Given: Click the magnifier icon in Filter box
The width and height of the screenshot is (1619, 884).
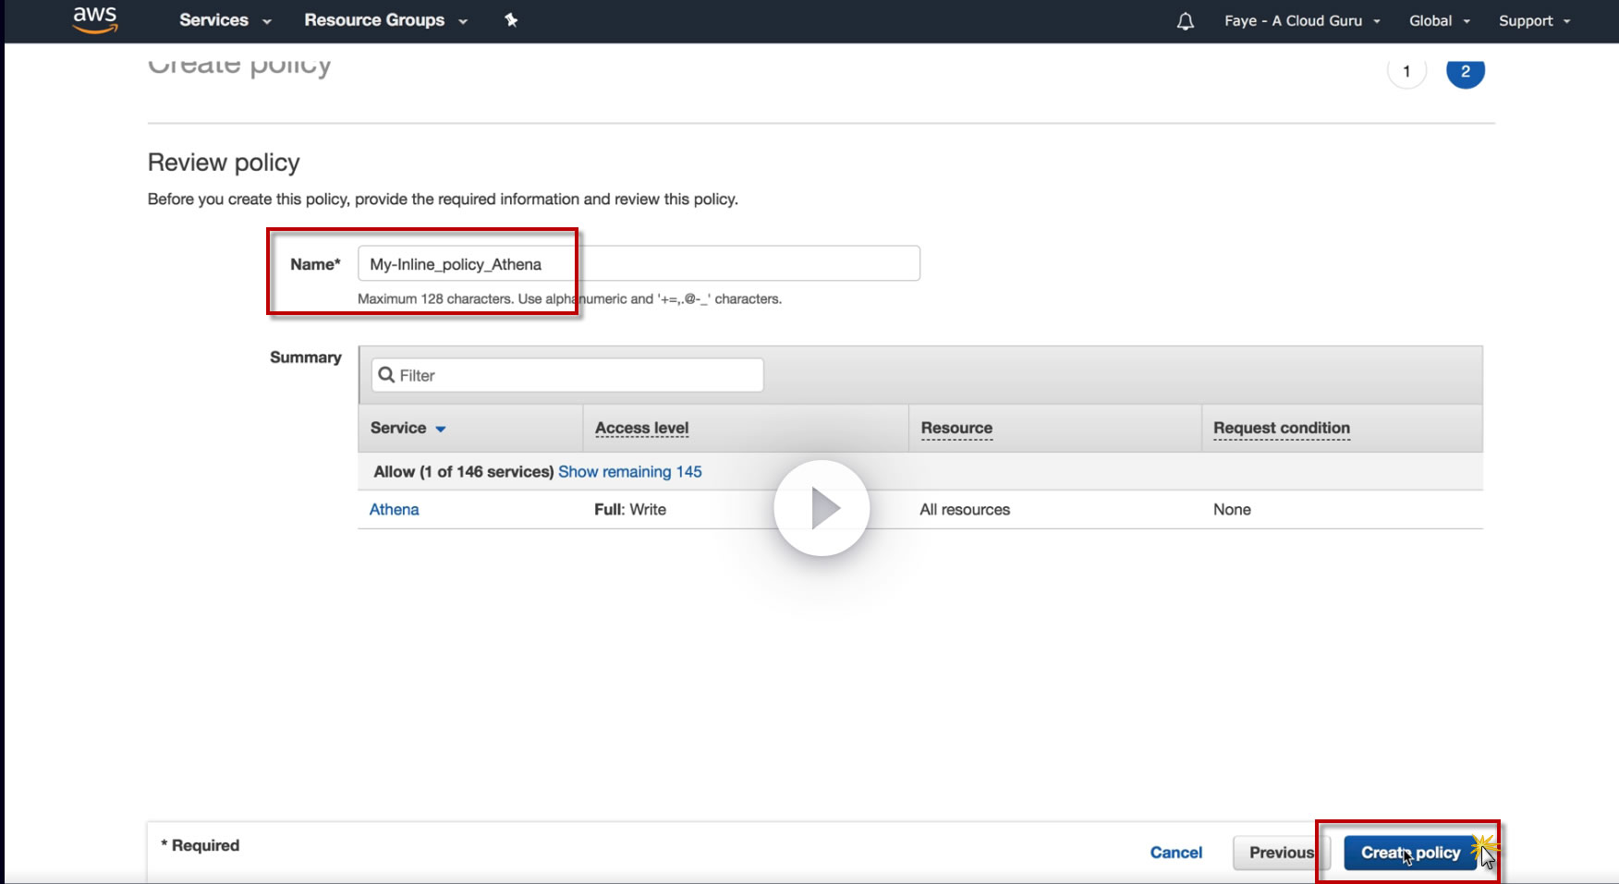Looking at the screenshot, I should (386, 375).
